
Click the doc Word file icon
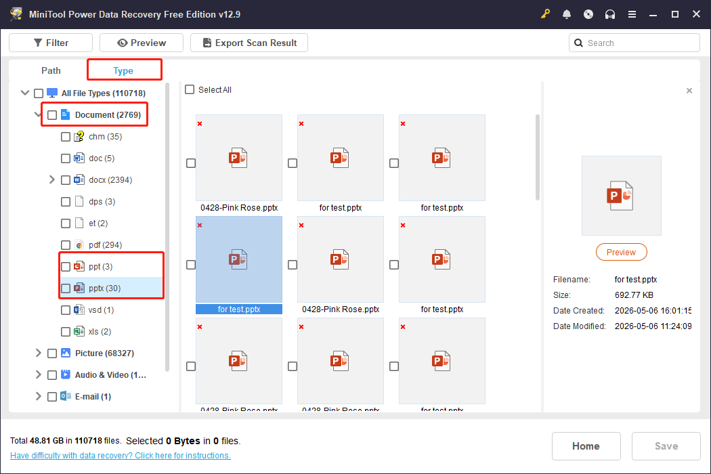tap(79, 158)
